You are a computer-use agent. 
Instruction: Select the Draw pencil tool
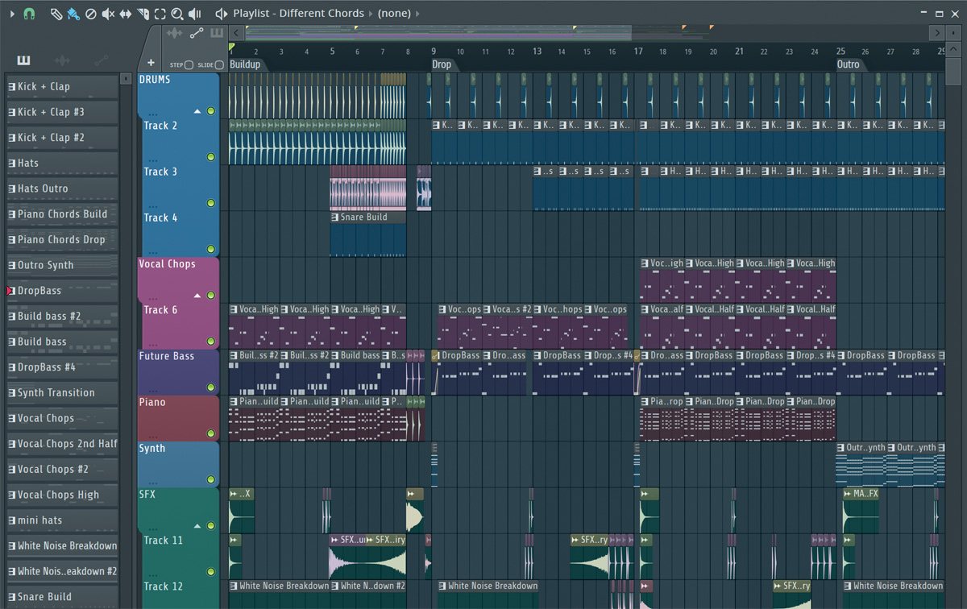(x=56, y=14)
